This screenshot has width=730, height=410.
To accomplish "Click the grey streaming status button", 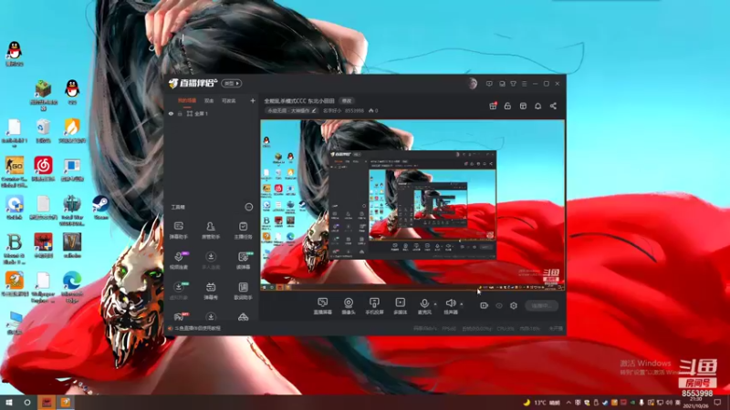I will coord(541,305).
